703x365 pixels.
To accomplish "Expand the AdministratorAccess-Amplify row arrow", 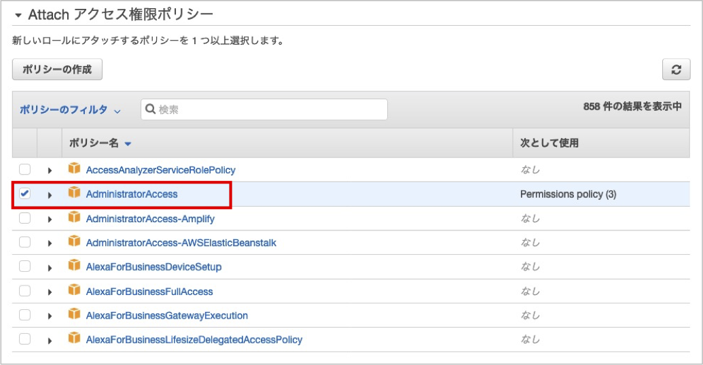I will coord(50,220).
